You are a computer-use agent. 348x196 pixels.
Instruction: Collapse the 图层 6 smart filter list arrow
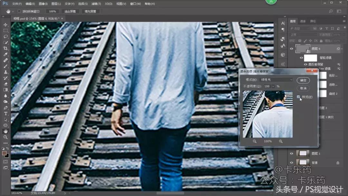coord(342,49)
